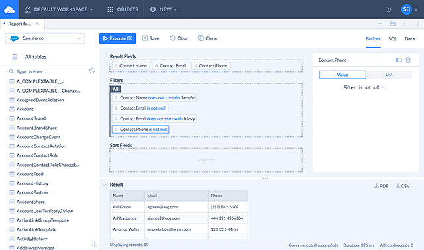Switch to the SQL tab

392,38
